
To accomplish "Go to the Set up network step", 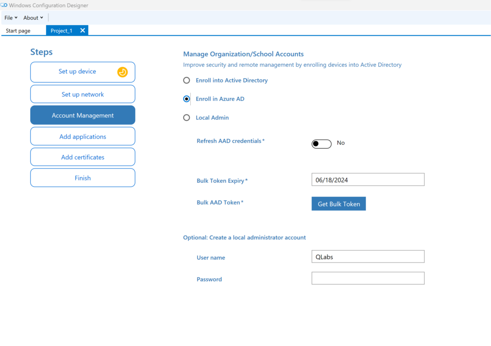I will (x=82, y=94).
